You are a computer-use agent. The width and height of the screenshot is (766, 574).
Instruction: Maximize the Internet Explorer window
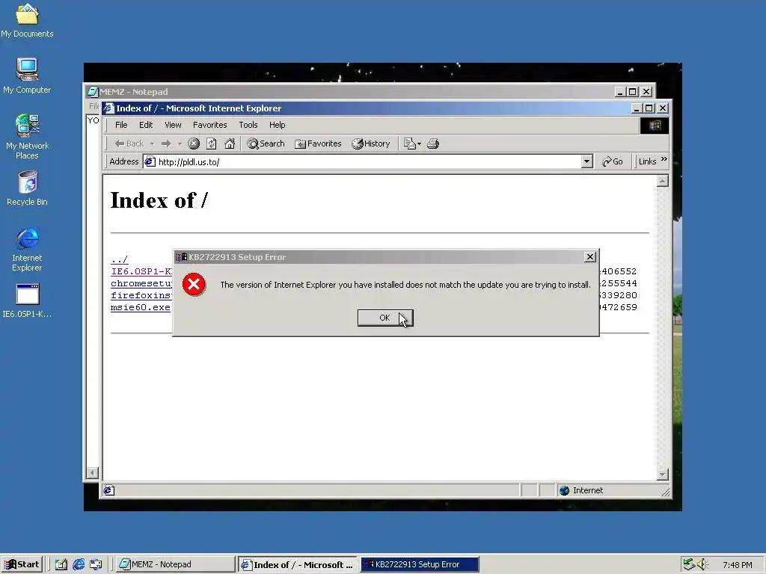click(x=649, y=108)
